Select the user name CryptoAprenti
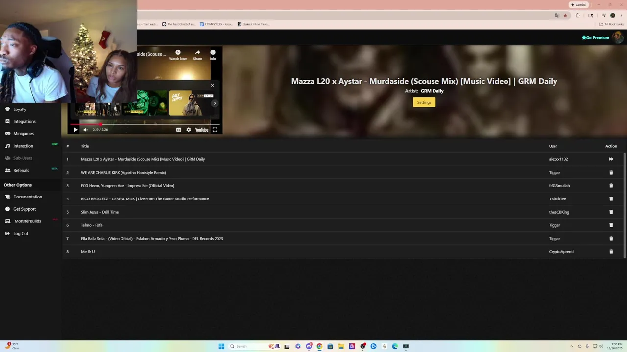This screenshot has width=627, height=352. click(x=561, y=252)
